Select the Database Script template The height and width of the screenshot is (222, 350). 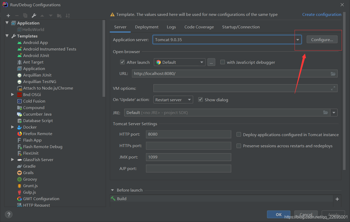[38, 120]
